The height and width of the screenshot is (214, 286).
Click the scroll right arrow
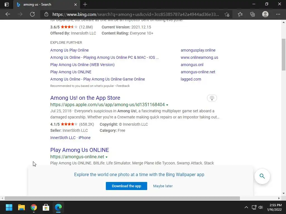tap(279, 198)
